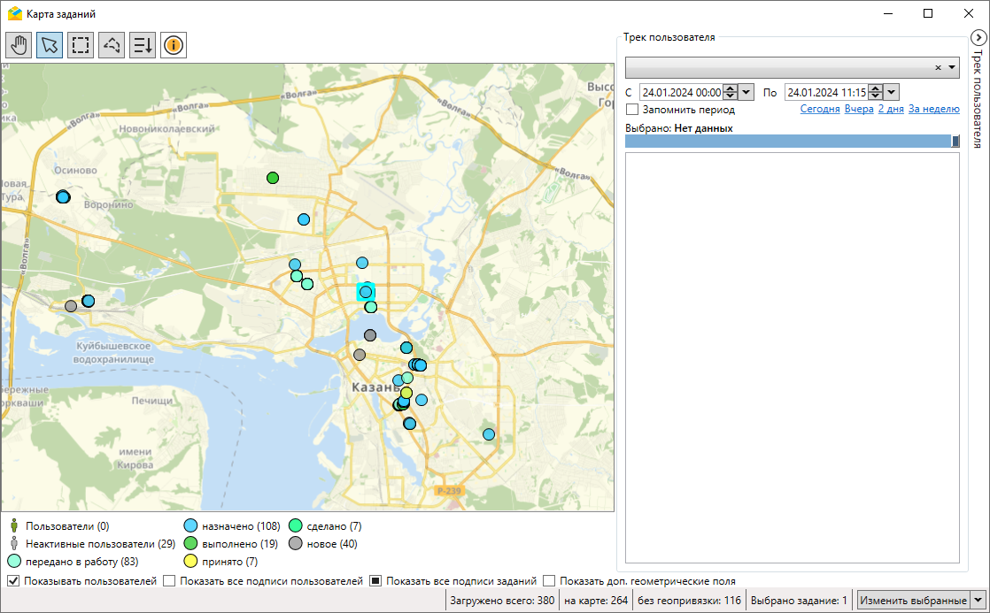Image resolution: width=990 pixels, height=613 pixels.
Task: Expand the 'Изменить выбранные' dropdown arrow
Action: pos(978,601)
